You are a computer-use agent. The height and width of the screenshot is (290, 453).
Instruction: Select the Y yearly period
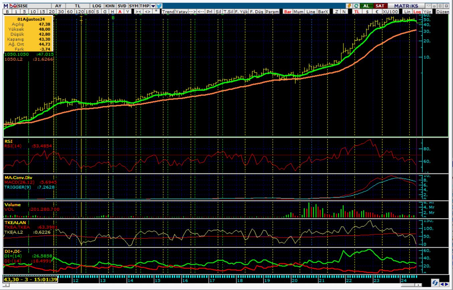[x=127, y=11]
